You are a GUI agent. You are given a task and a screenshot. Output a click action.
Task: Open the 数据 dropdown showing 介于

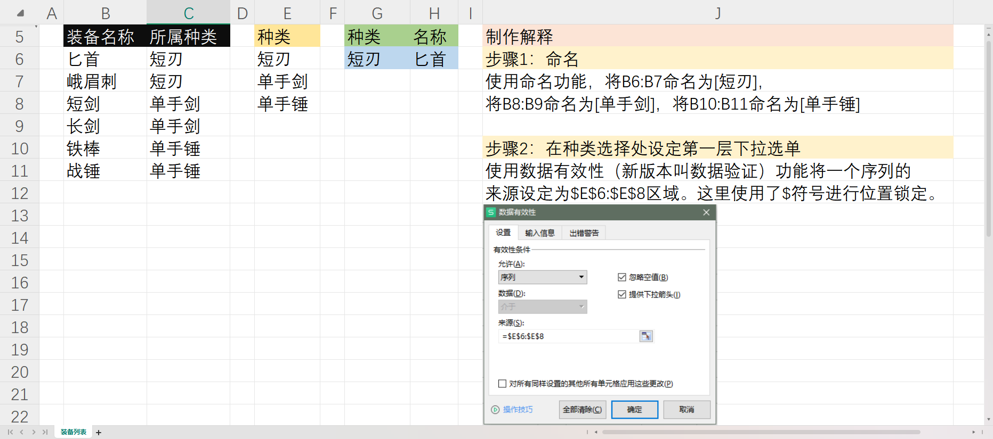(x=542, y=307)
